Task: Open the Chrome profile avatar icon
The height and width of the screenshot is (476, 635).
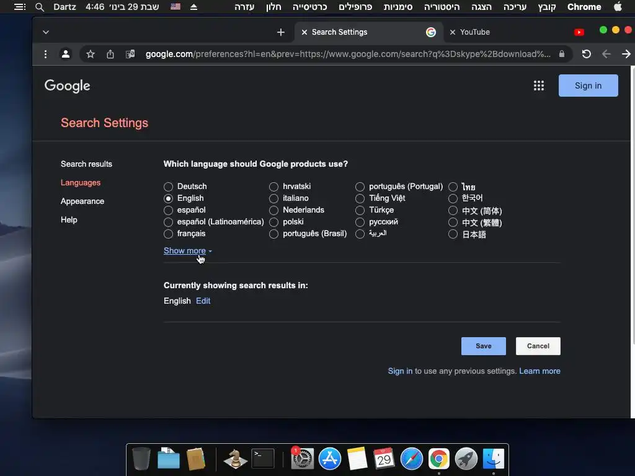Action: tap(66, 54)
